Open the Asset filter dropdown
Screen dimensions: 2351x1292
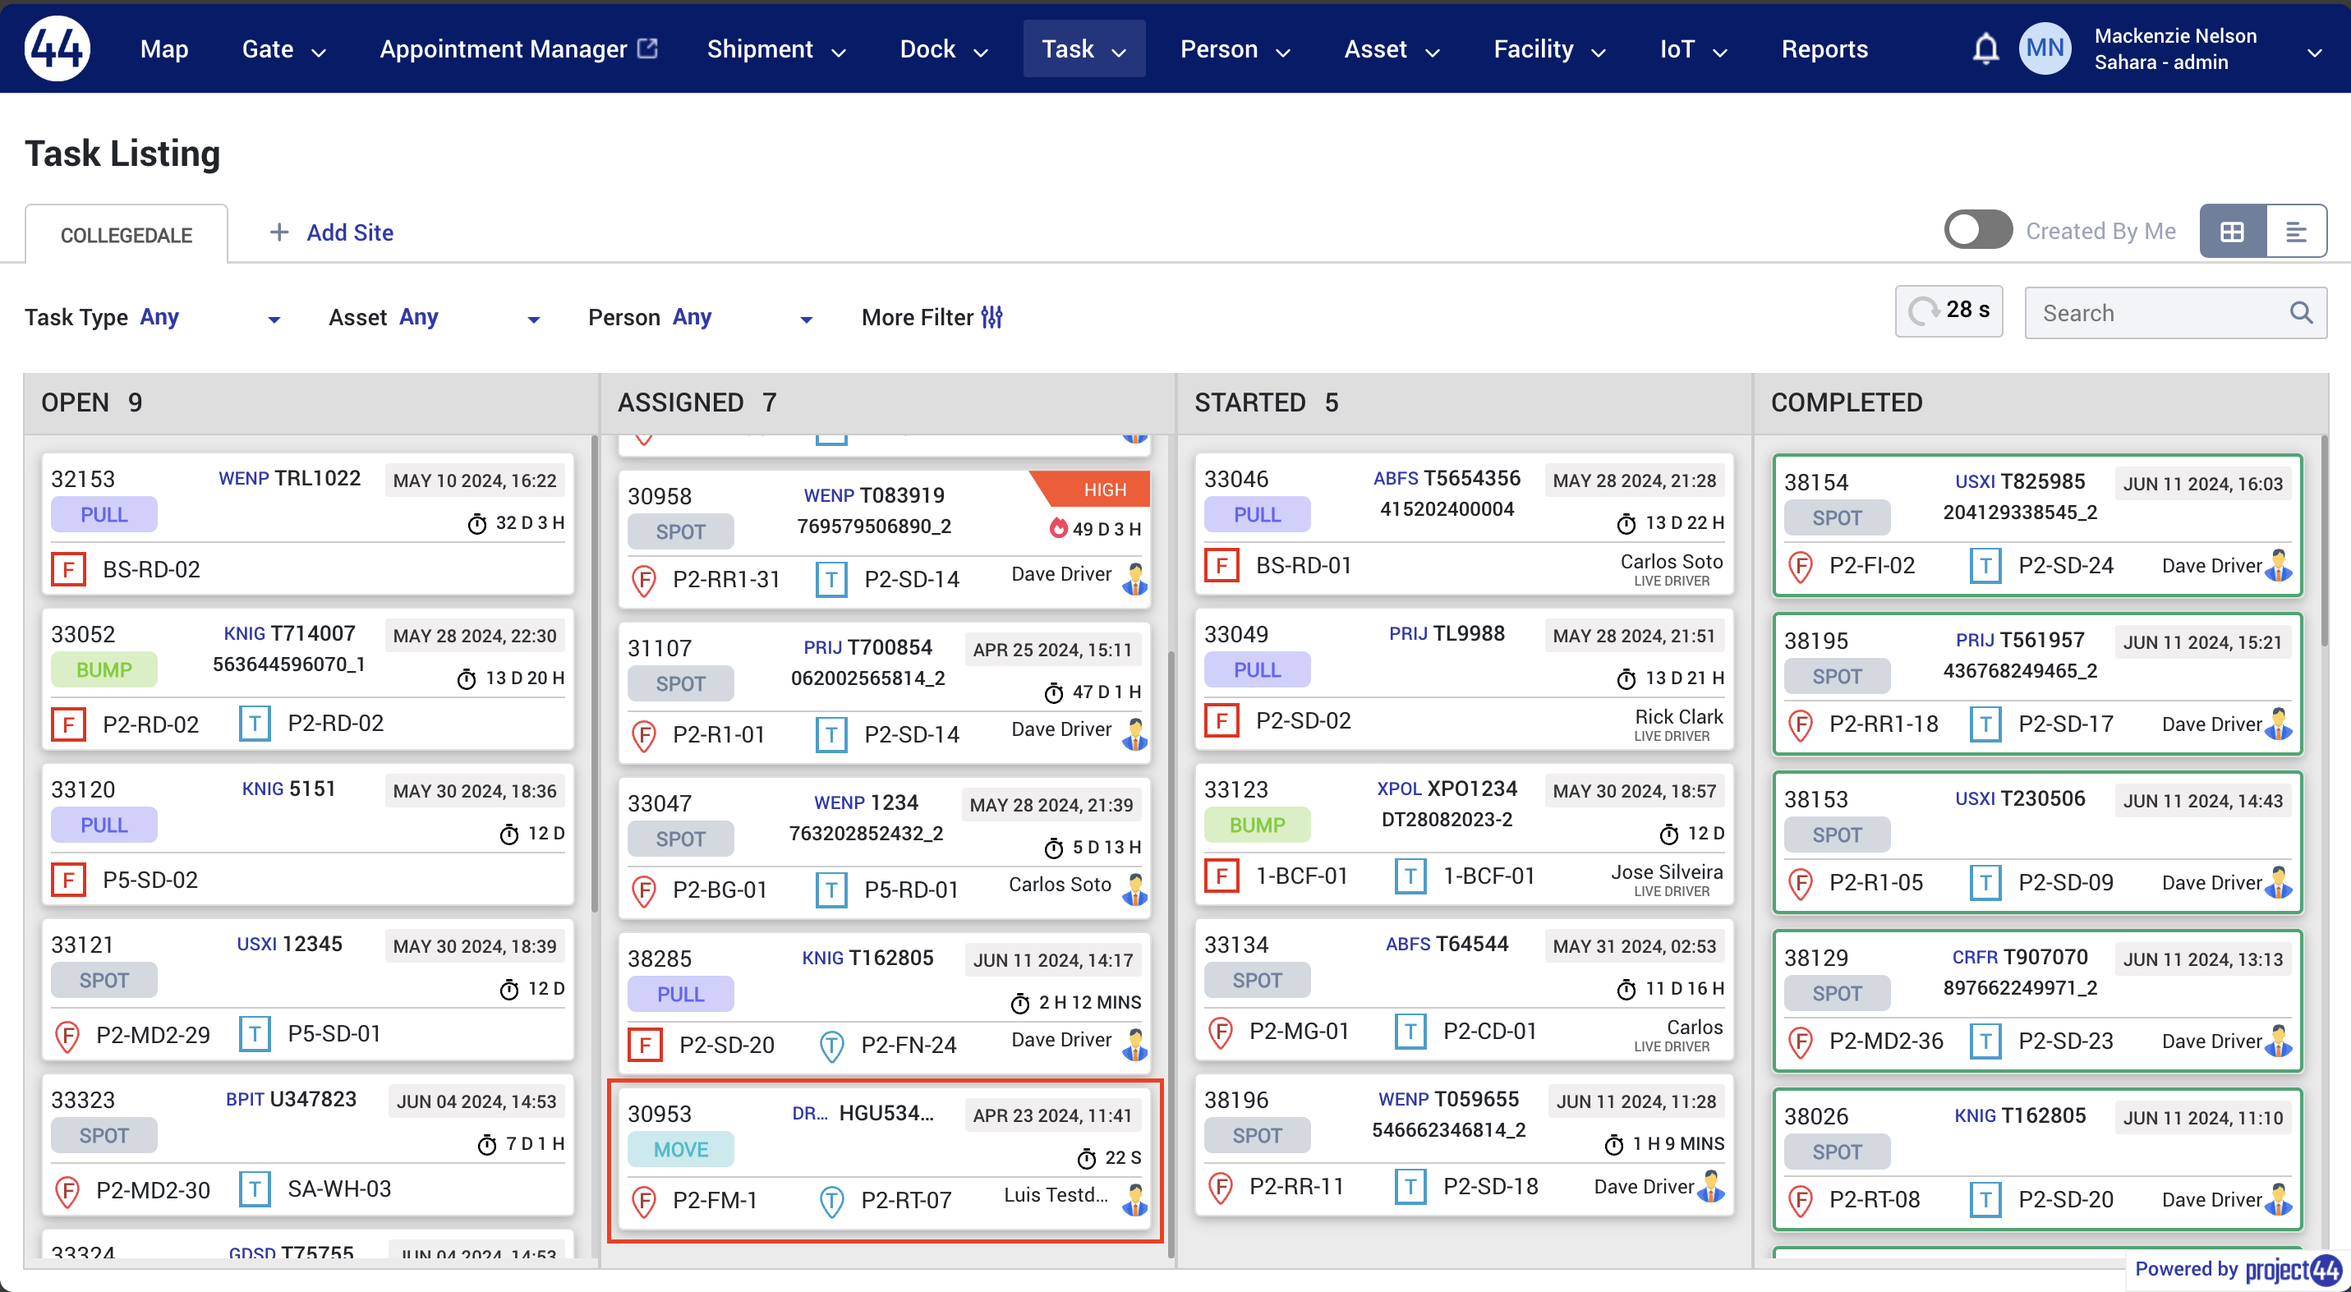tap(533, 319)
